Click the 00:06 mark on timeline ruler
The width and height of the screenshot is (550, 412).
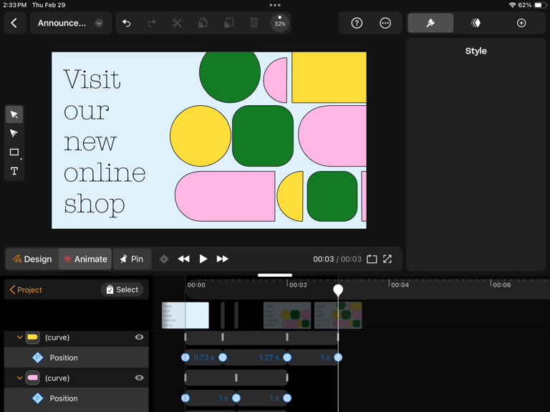pos(501,285)
